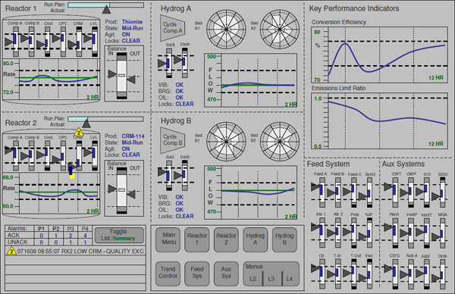Select the Bed B1 radar plot
455x294 pixels.
226,142
